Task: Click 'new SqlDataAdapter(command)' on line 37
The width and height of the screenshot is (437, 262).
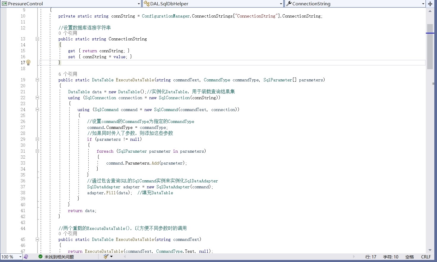Action: pyautogui.click(x=179, y=187)
